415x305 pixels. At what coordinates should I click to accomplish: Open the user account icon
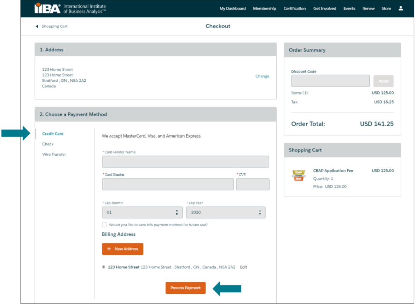tap(401, 8)
